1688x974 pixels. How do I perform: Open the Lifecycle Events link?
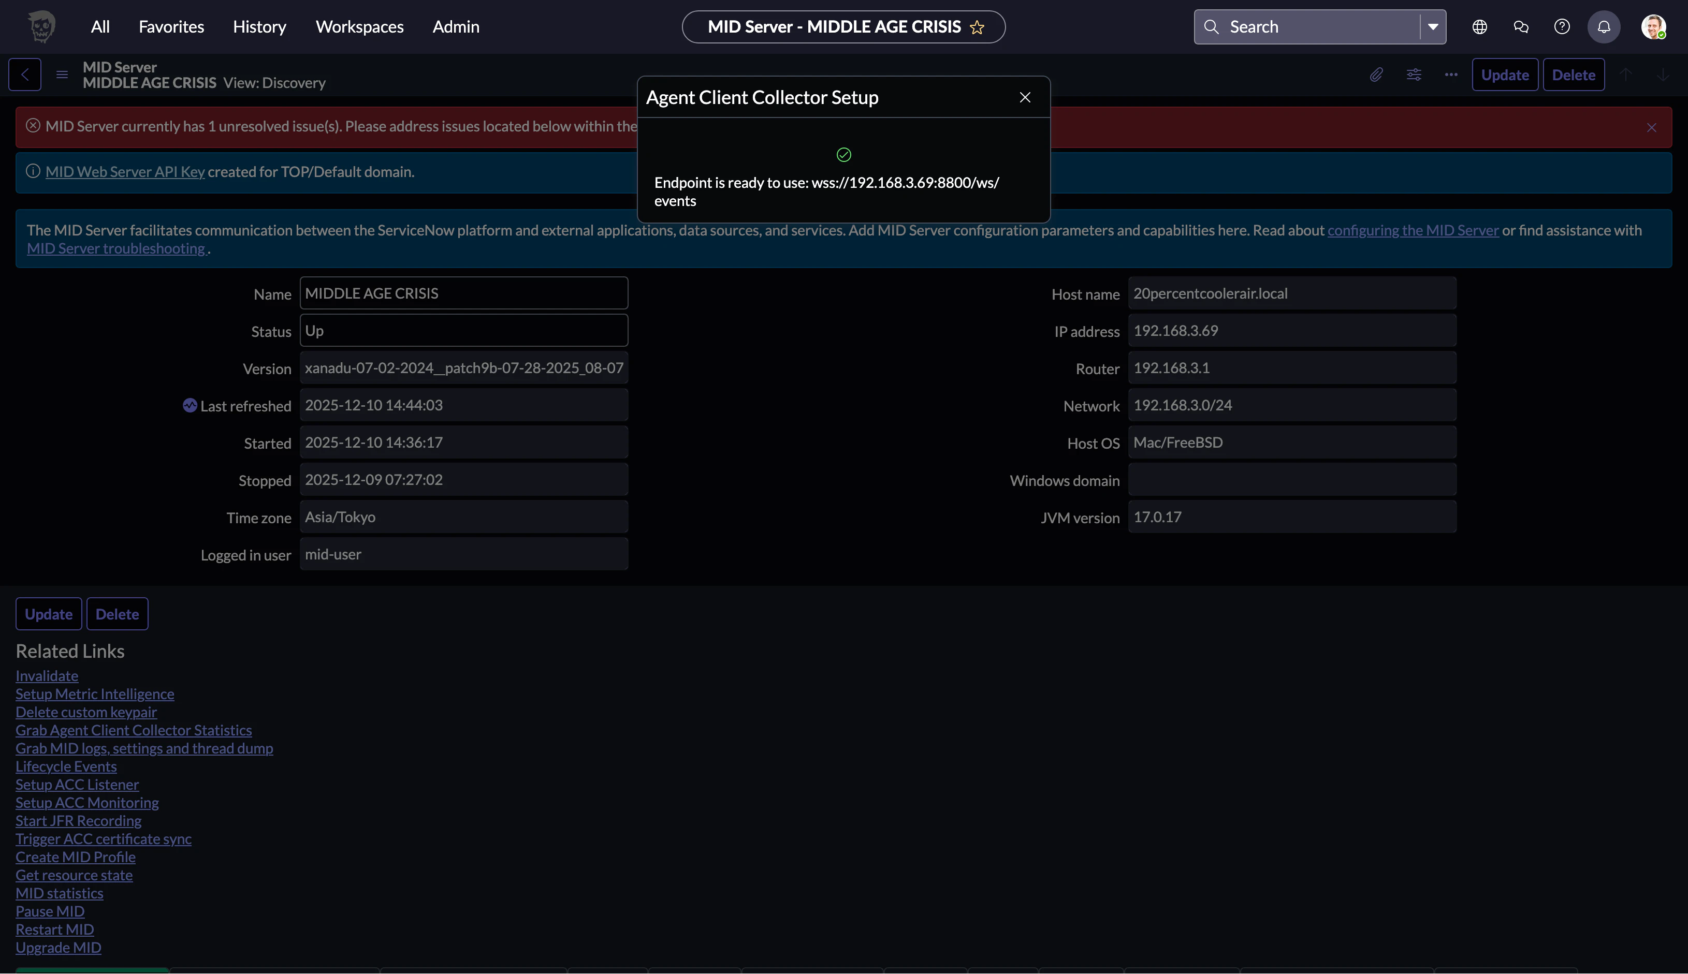coord(66,766)
